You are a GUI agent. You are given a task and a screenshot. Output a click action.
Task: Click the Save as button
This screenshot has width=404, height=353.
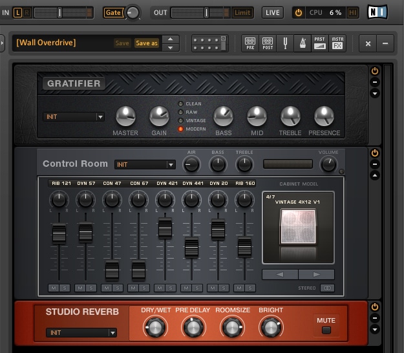click(x=146, y=43)
